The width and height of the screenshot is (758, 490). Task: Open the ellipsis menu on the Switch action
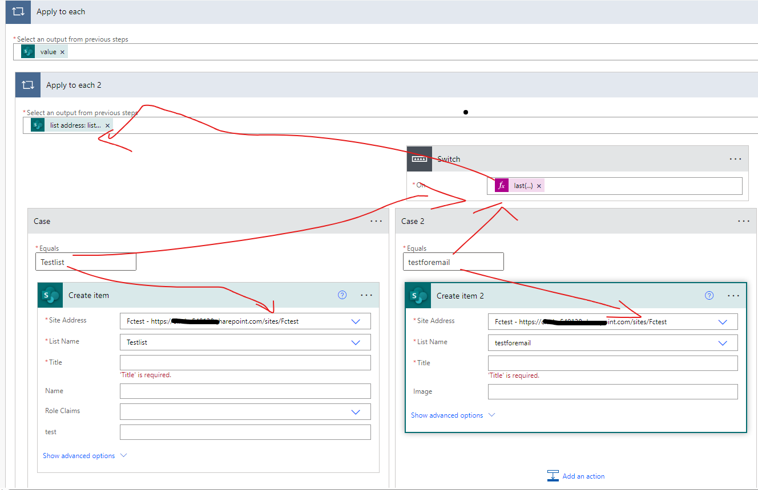[735, 159]
